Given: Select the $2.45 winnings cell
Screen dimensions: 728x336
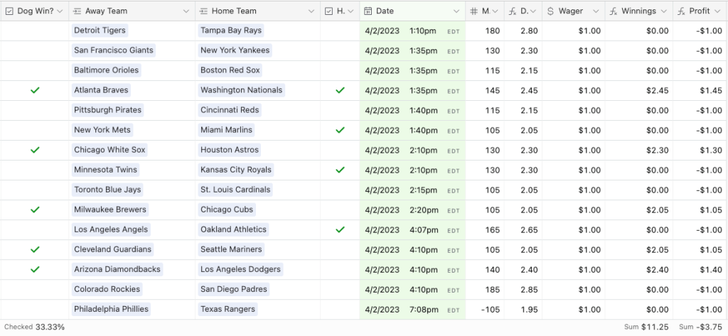Looking at the screenshot, I should pos(638,90).
